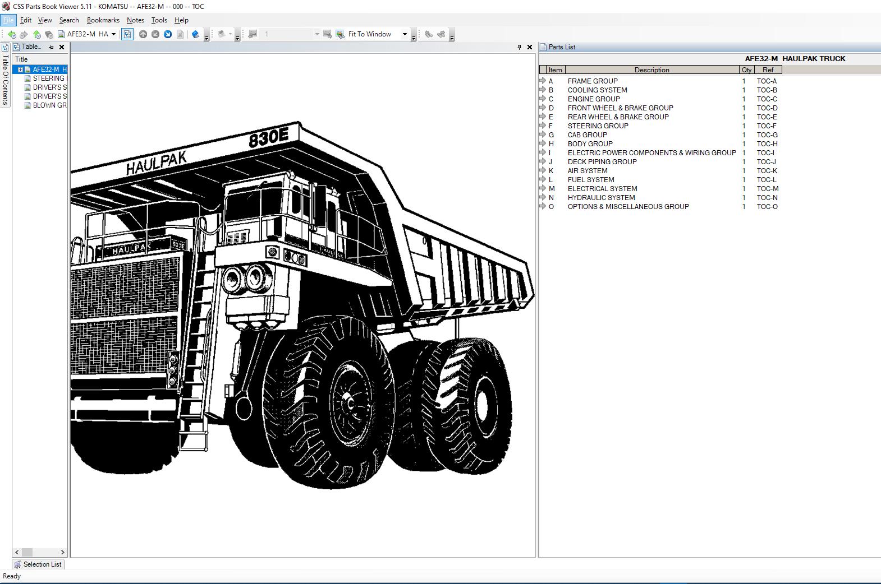Pin the illustration panel with pushpin icon
Viewport: 881px width, 584px height.
click(519, 47)
